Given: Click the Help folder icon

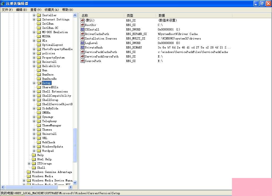Looking at the screenshot, I should click(x=34, y=155).
